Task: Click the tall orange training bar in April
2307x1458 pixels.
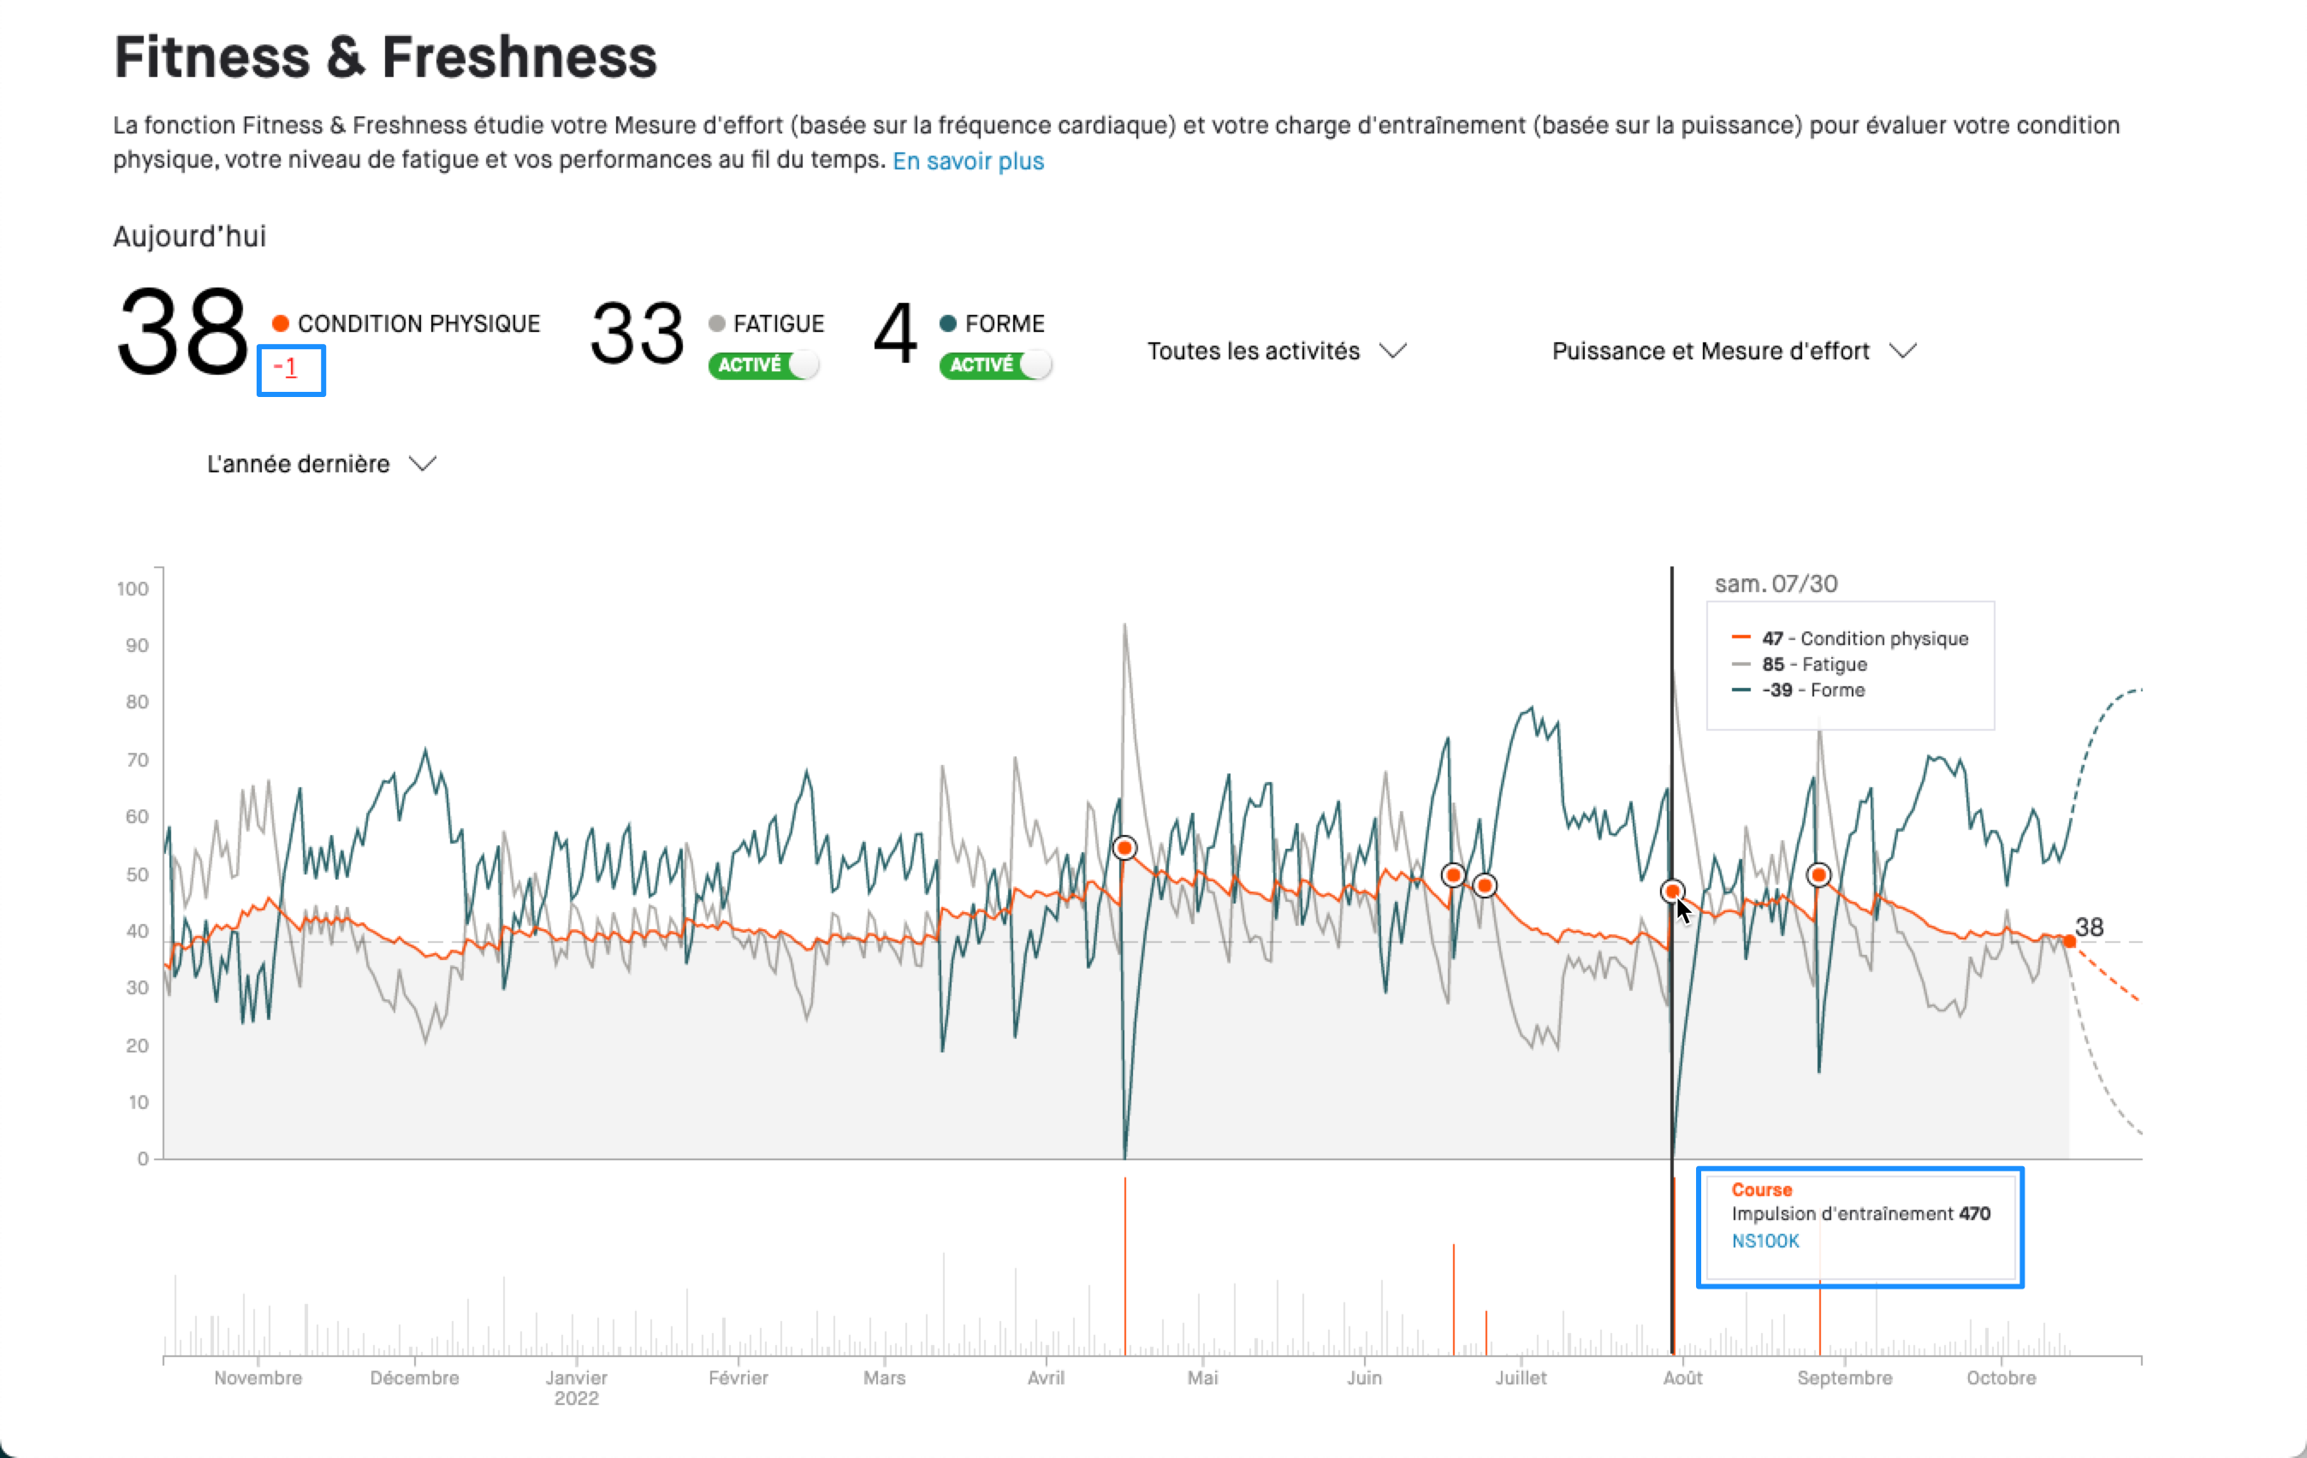Action: [1124, 1266]
